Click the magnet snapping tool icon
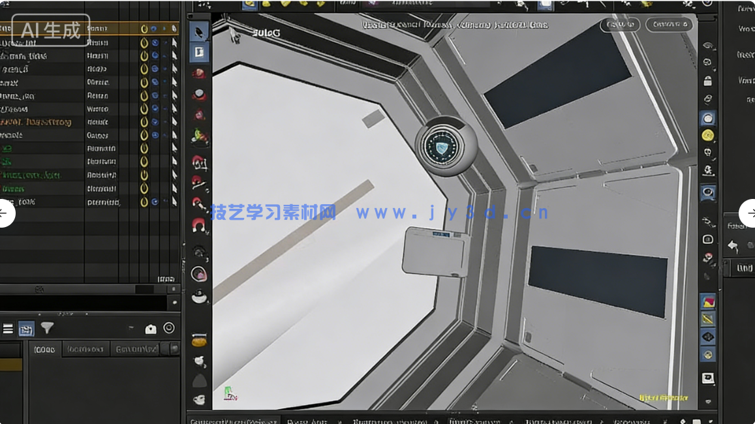Screen dimensions: 755x424 (x=199, y=225)
